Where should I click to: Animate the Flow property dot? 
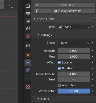(x=93, y=57)
